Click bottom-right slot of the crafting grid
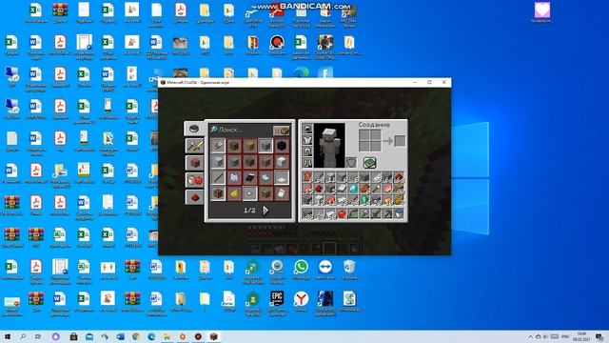Screen dimensions: 609x343 (376, 146)
